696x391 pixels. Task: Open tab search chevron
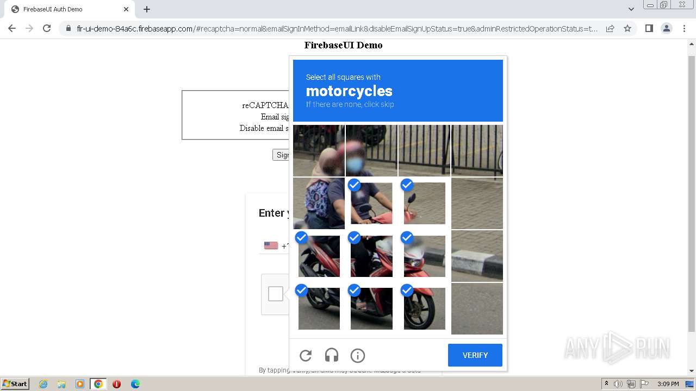[631, 9]
